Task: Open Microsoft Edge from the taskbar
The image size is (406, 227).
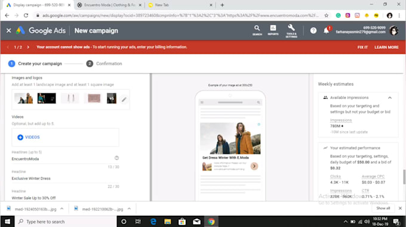Action: coord(153,222)
